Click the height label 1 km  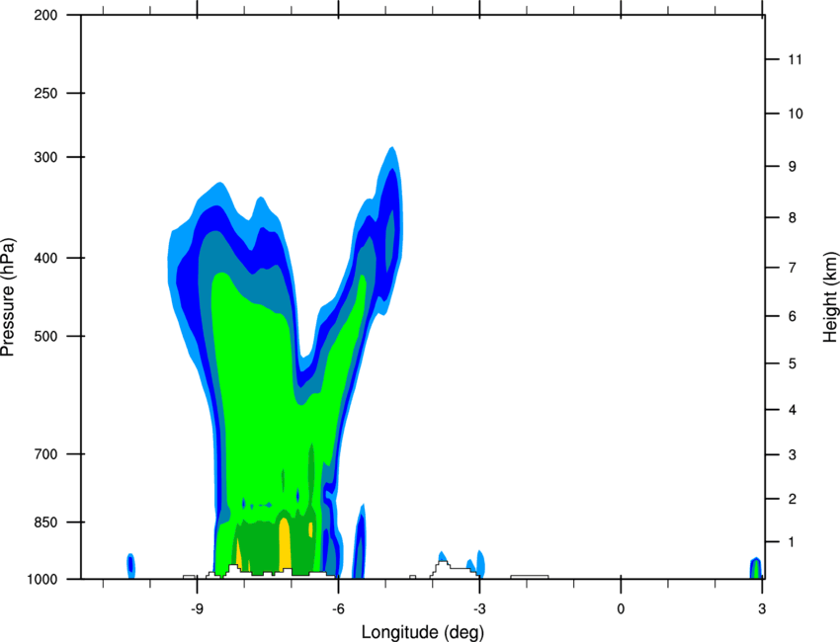(793, 542)
